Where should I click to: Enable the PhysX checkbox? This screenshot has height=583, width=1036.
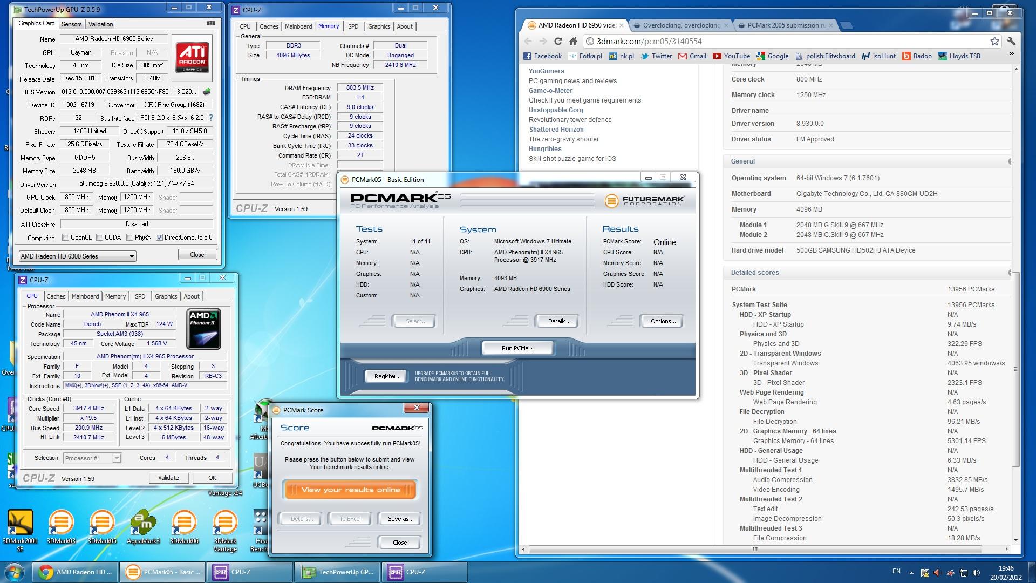point(129,238)
